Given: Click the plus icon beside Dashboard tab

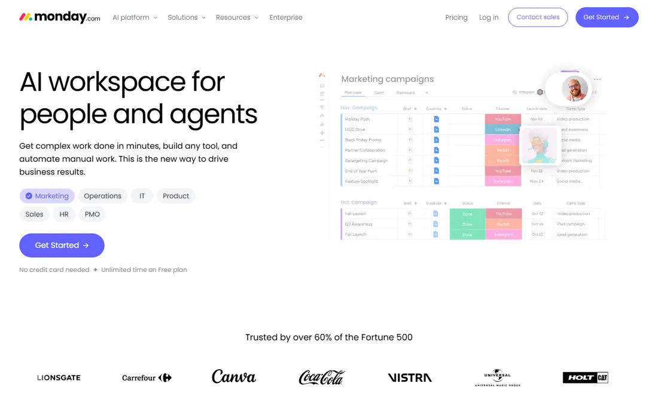Looking at the screenshot, I should [427, 93].
